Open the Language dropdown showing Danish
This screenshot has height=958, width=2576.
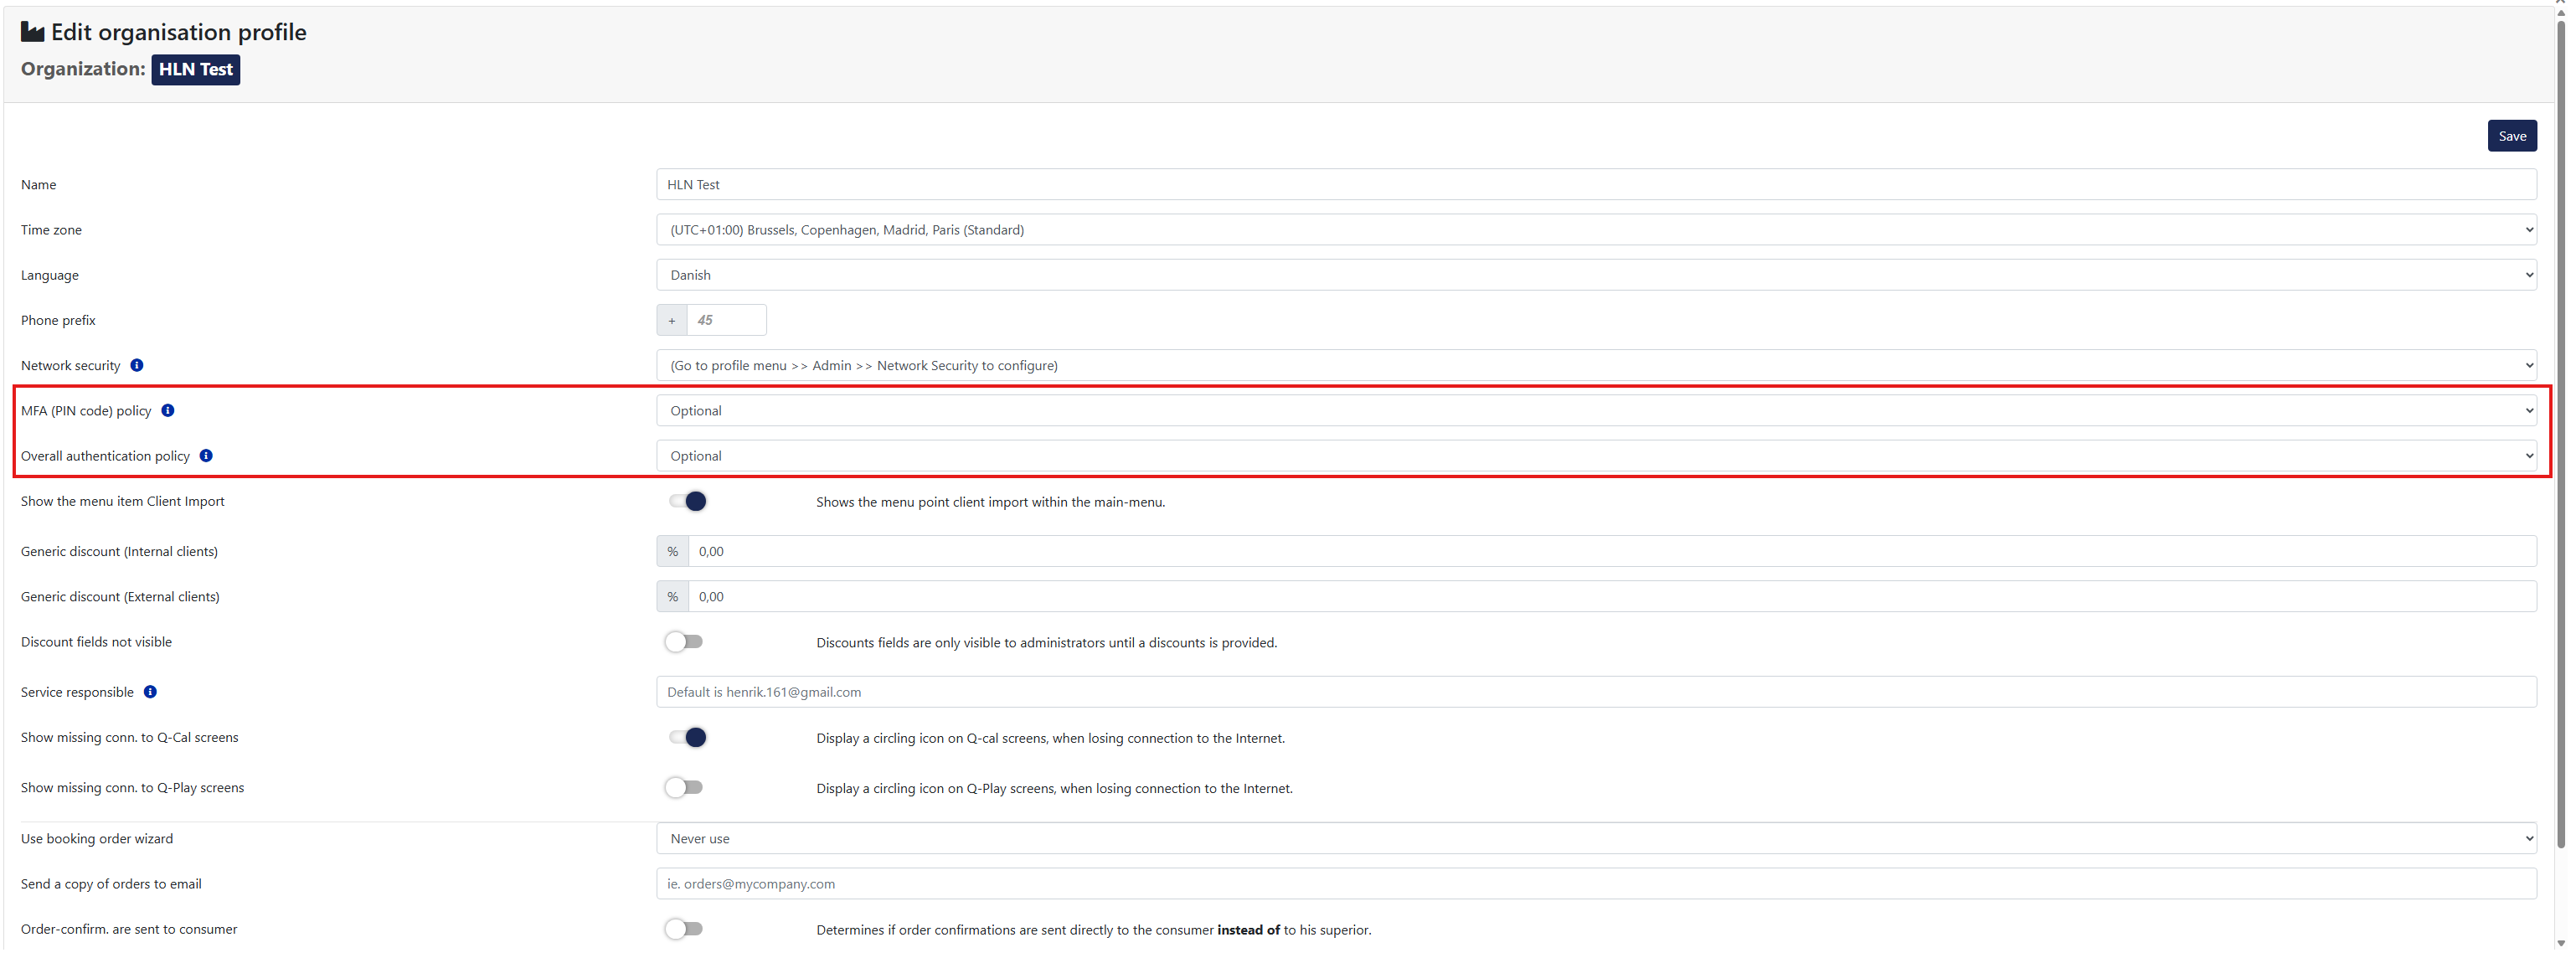pos(1595,275)
